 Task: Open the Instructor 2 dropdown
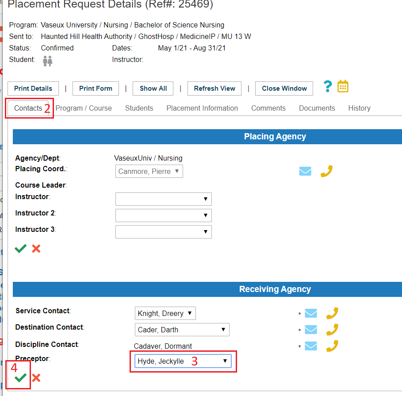click(x=163, y=215)
